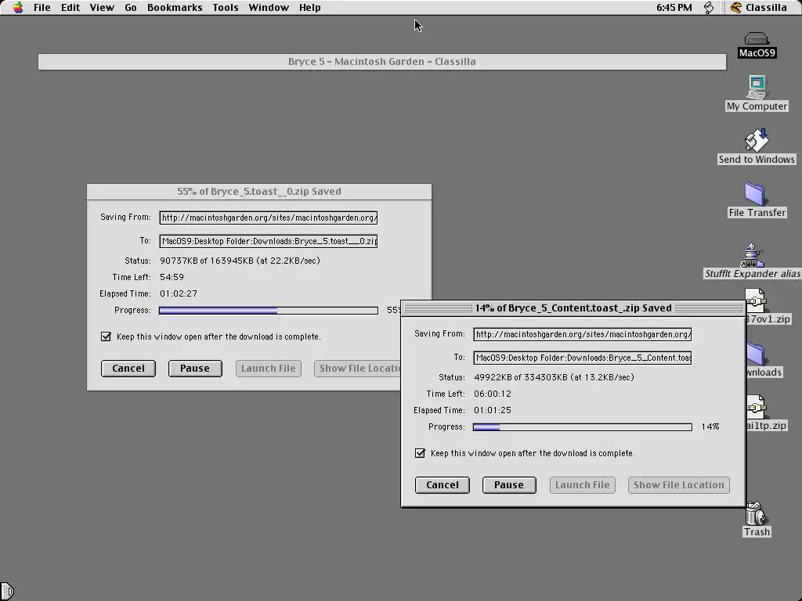Viewport: 802px width, 601px height.
Task: Click the Bryce 5 - Macintosh Garden window title bar
Action: (x=382, y=62)
